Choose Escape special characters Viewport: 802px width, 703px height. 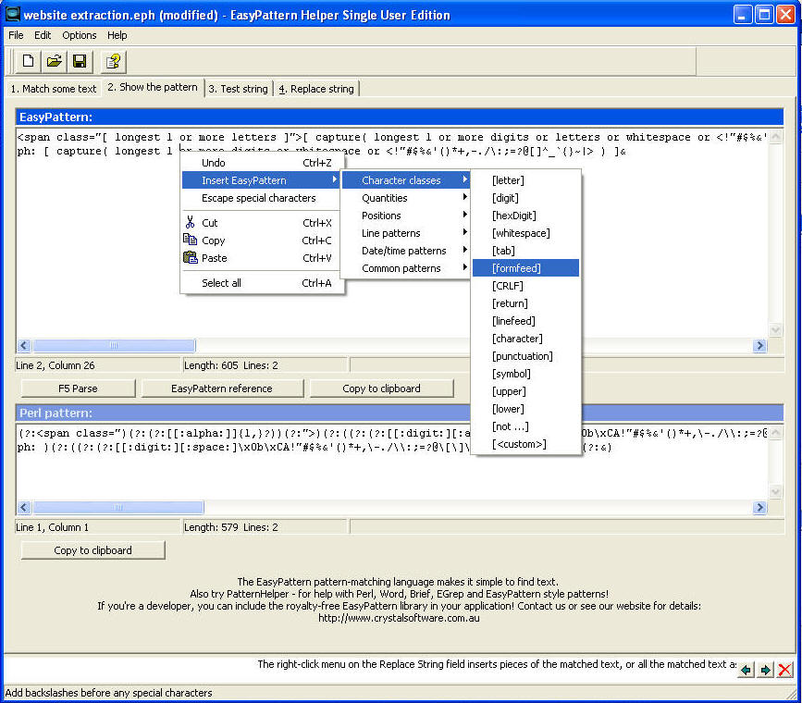pos(263,198)
